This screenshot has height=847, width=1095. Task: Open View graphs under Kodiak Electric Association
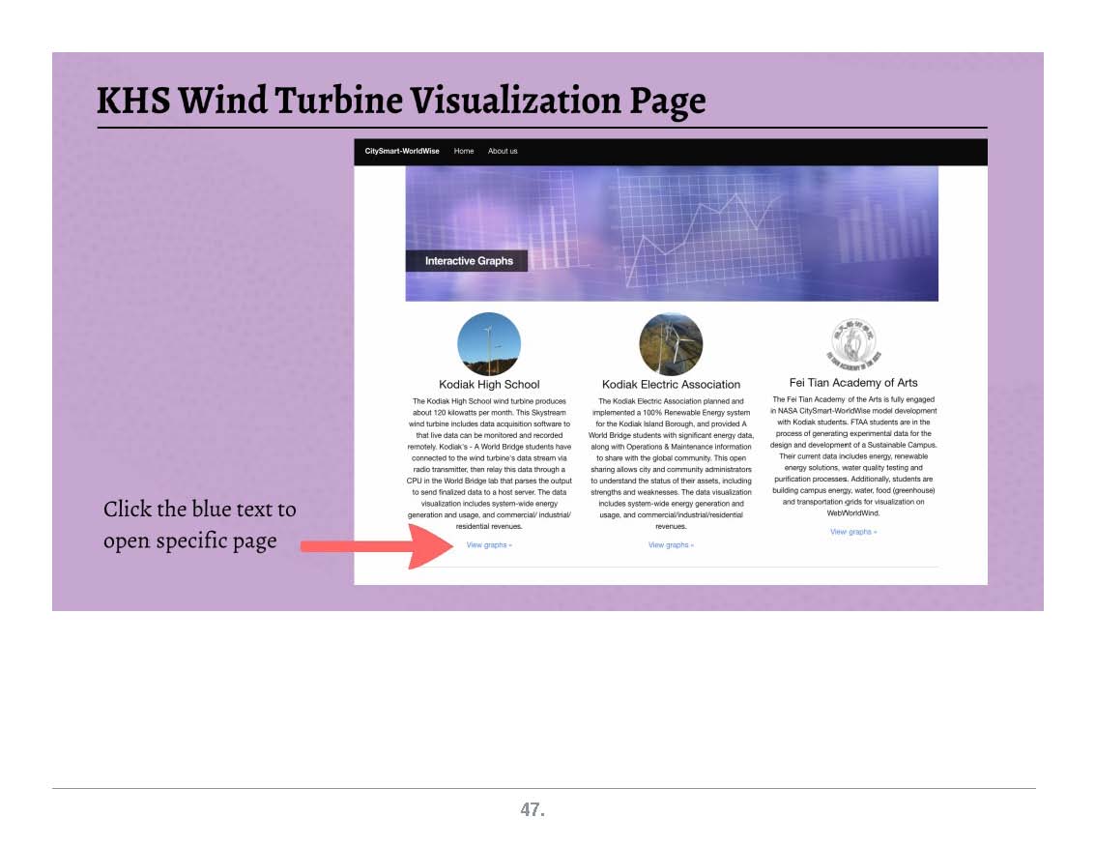[x=671, y=545]
